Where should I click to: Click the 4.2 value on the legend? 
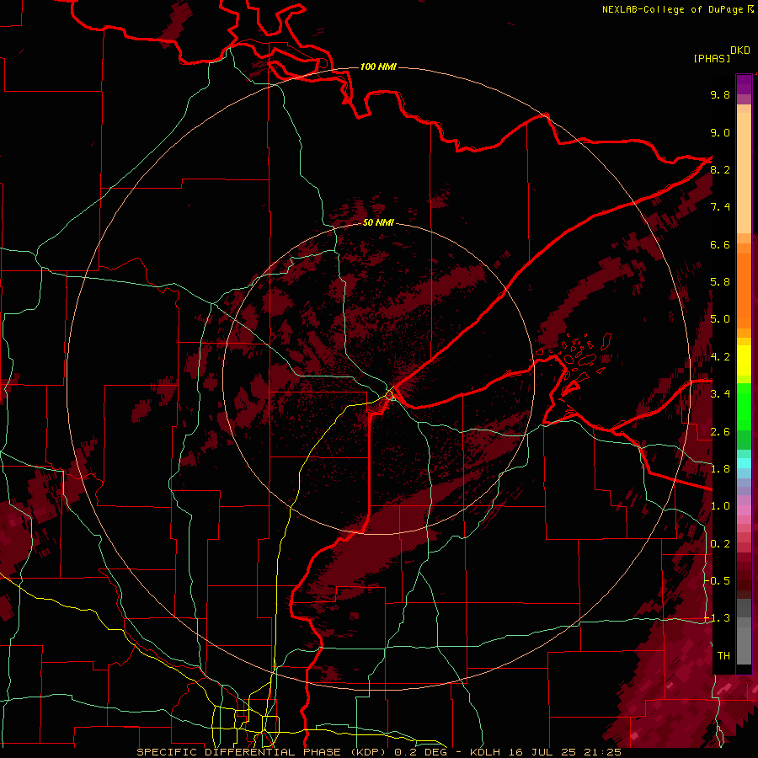click(x=720, y=357)
